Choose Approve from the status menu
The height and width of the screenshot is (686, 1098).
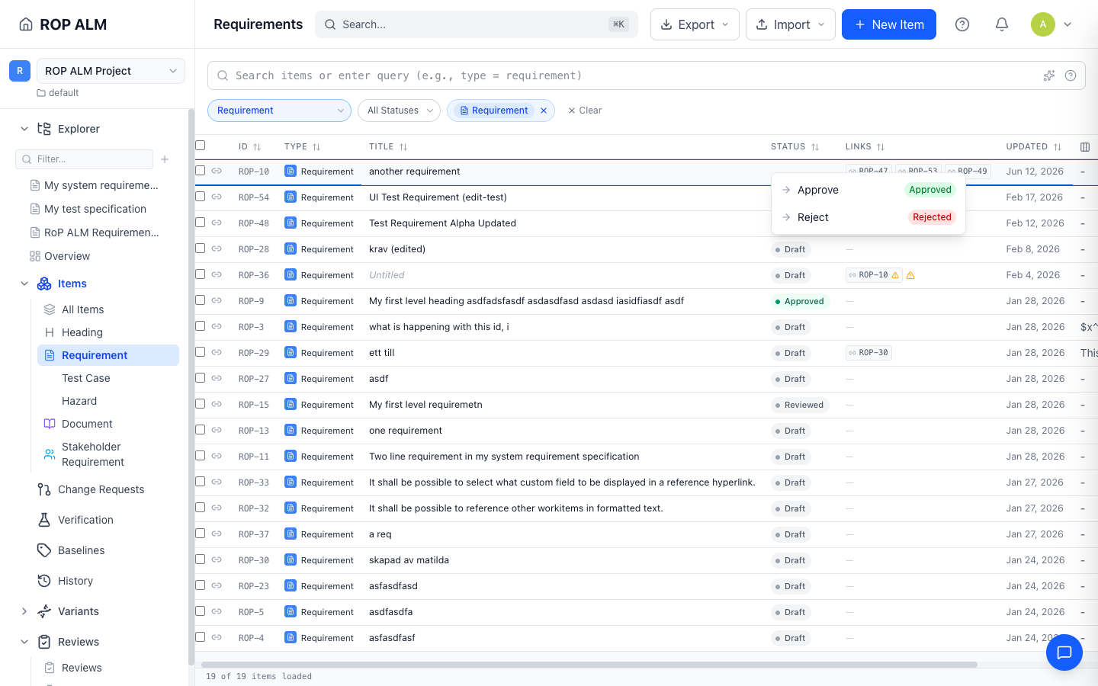click(x=868, y=190)
